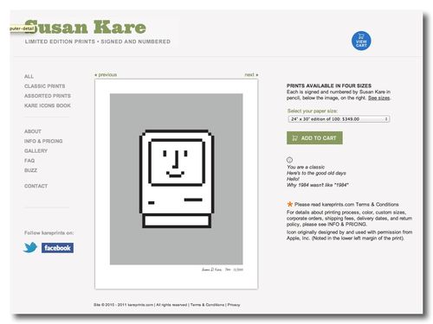Image resolution: width=433 pixels, height=324 pixels.
Task: Open the Gallery page
Action: point(36,150)
